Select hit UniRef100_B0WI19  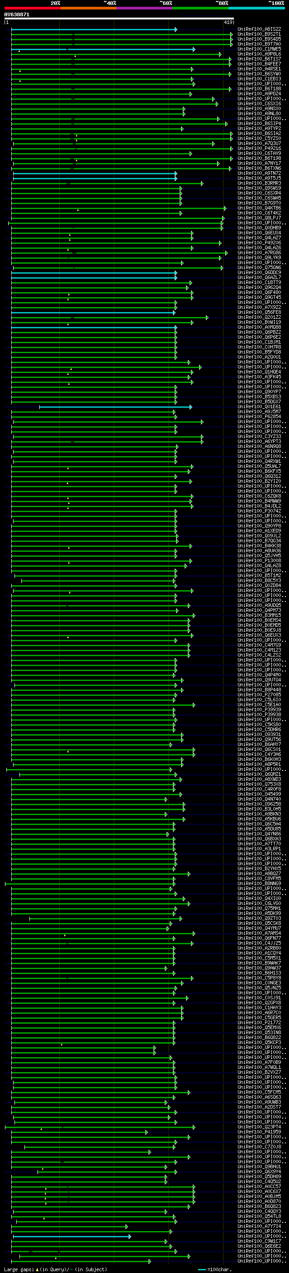click(x=259, y=322)
